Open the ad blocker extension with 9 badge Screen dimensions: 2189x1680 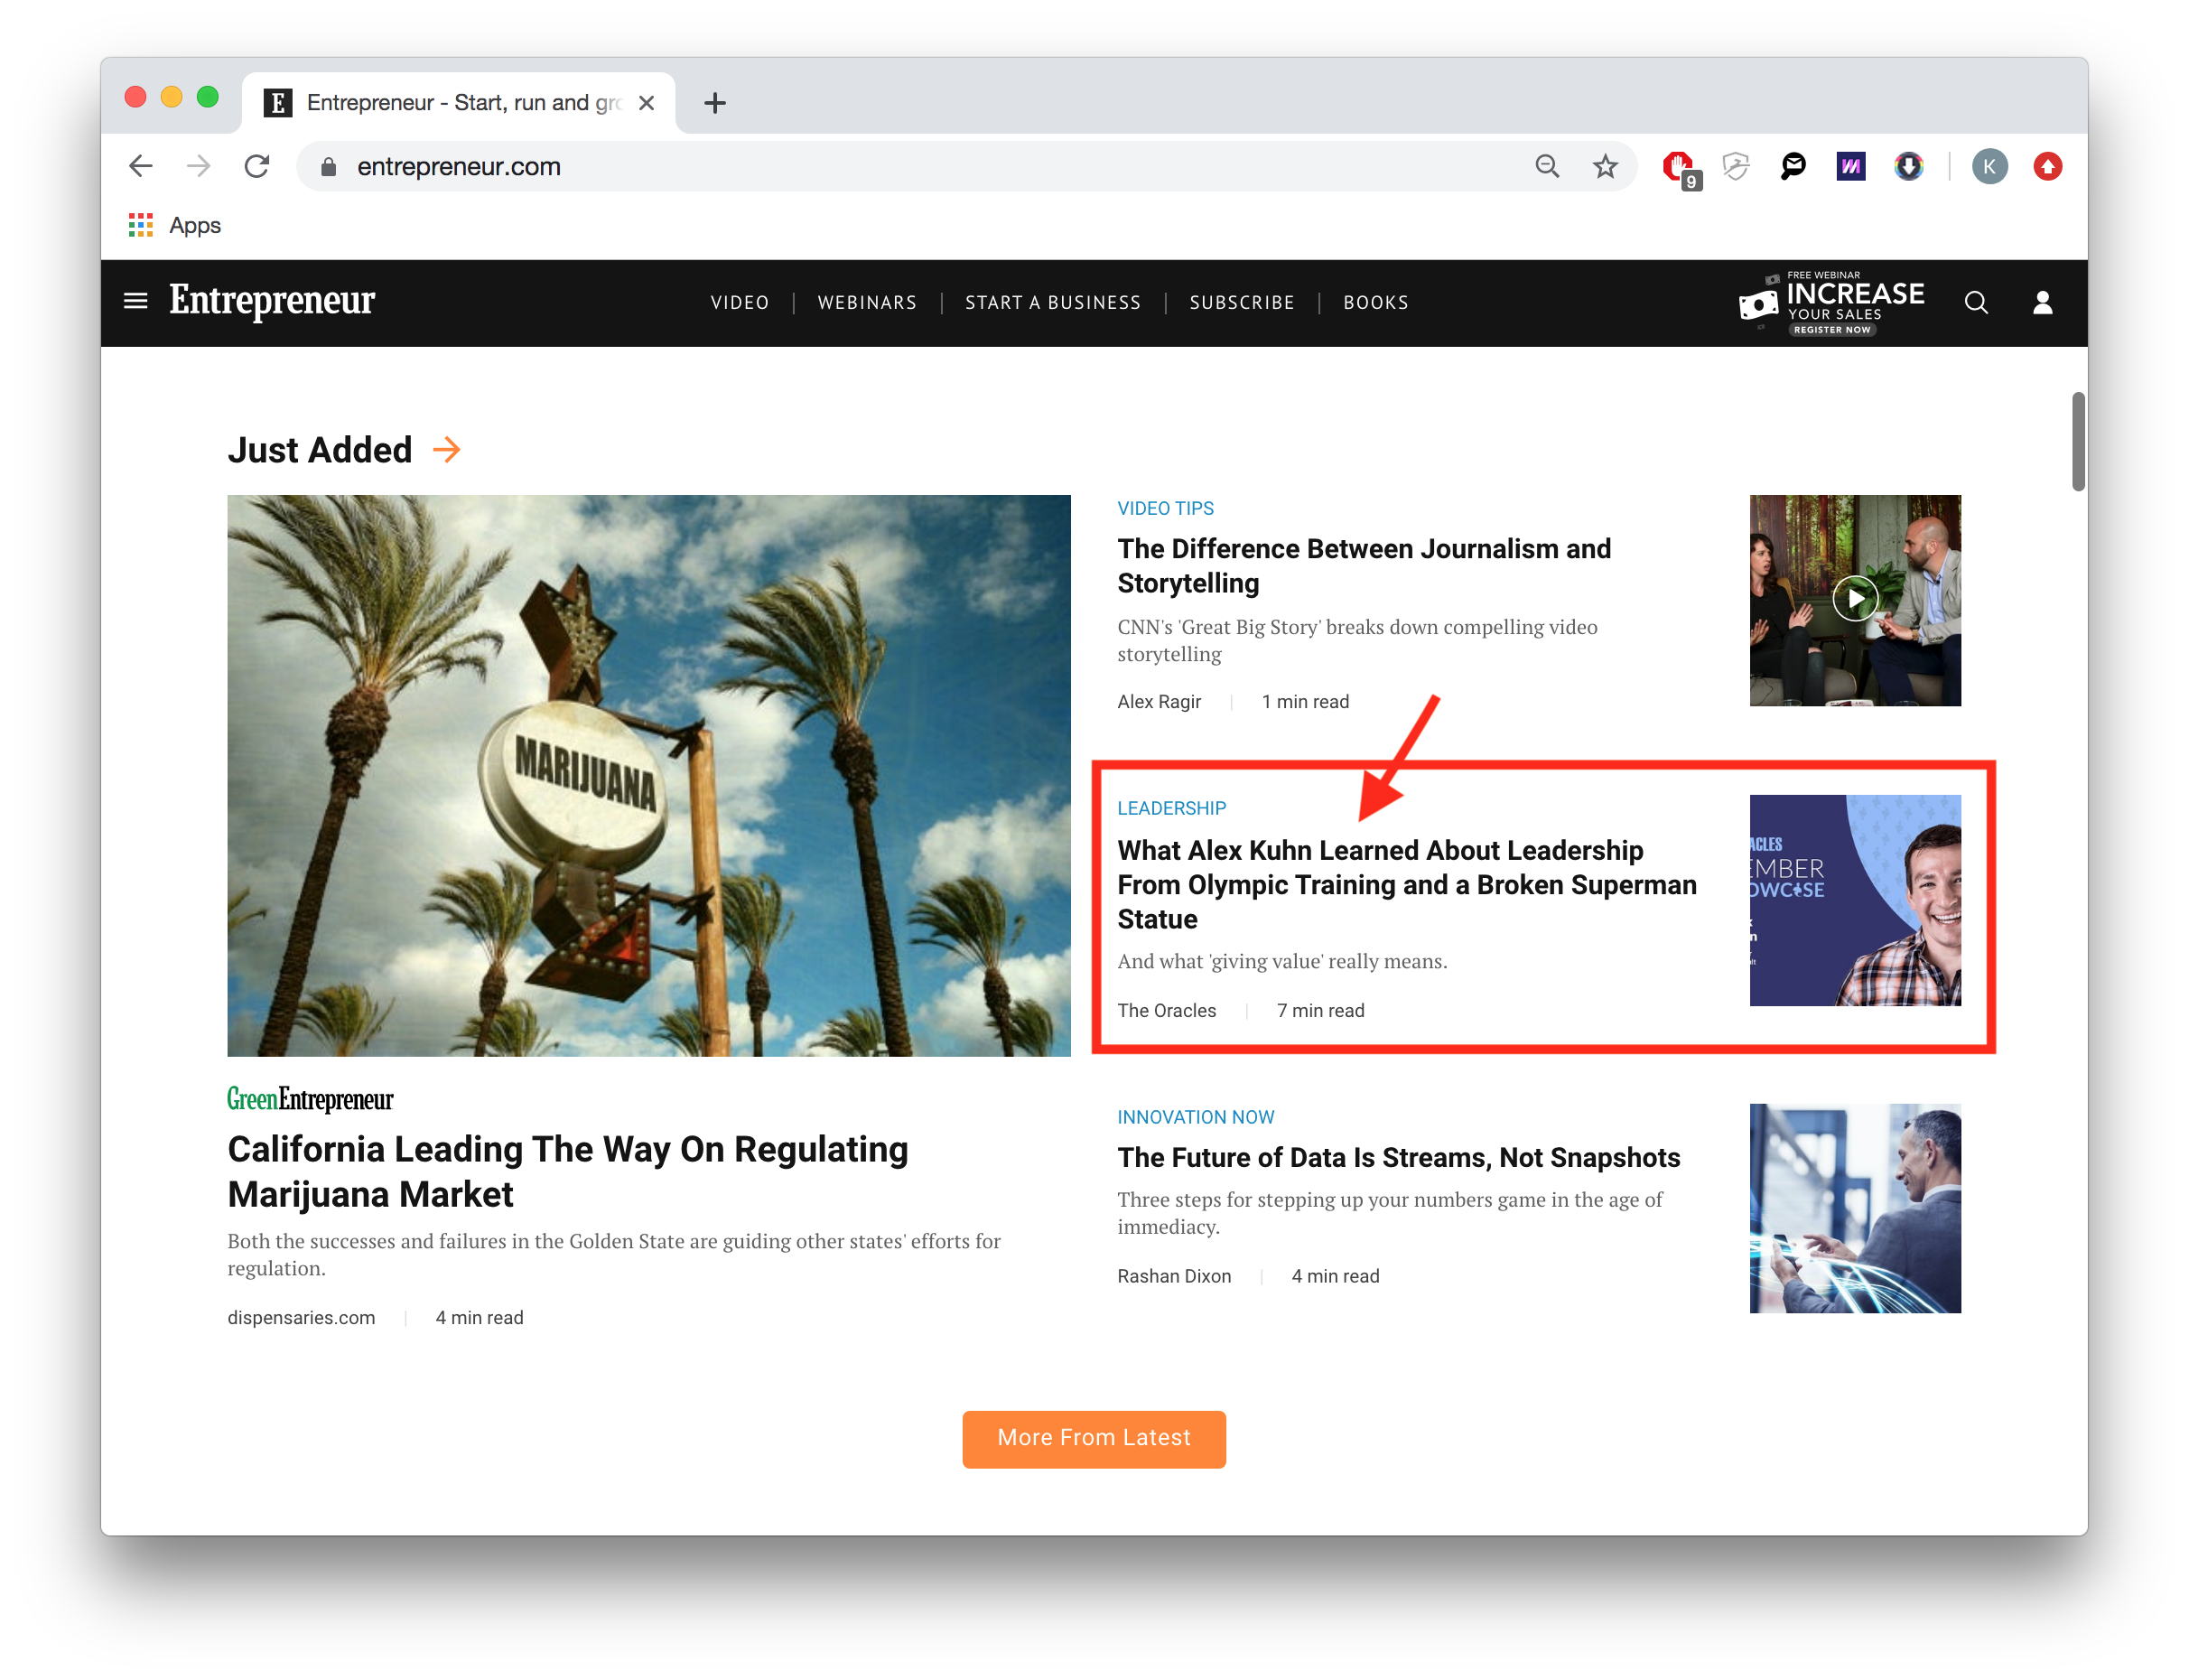[1680, 168]
